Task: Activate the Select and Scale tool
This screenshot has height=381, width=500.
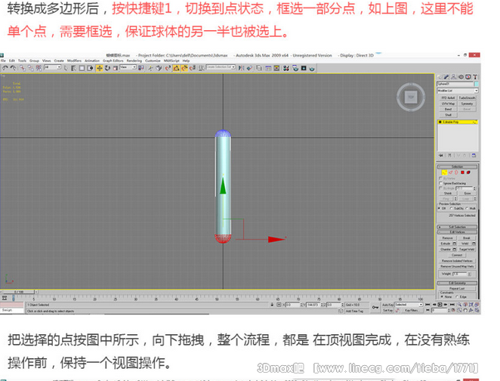Action: [x=115, y=68]
